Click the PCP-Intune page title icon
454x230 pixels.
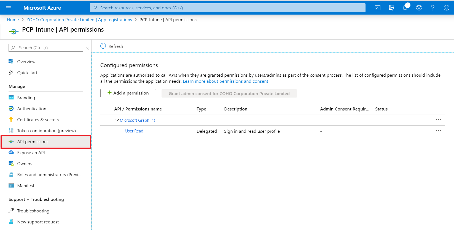pos(14,32)
